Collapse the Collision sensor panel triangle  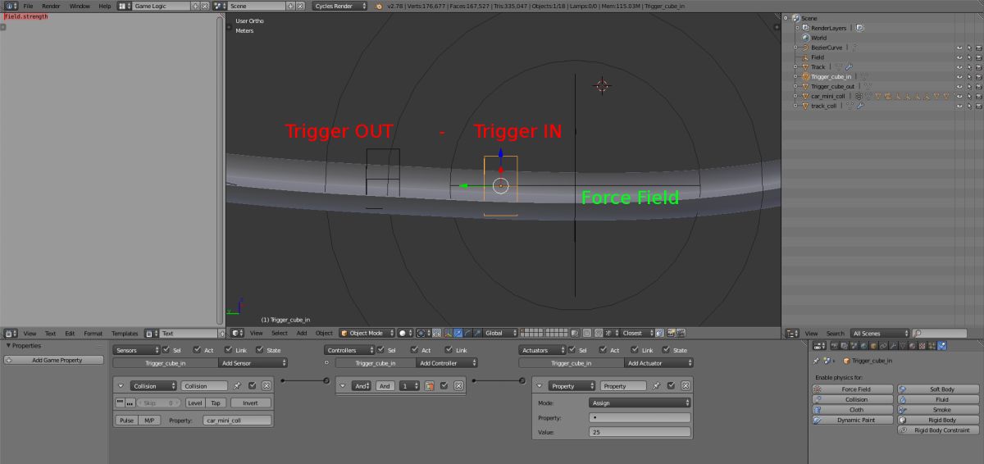pos(121,385)
